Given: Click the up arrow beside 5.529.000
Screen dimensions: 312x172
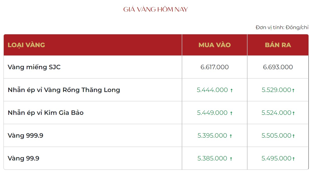Looking at the screenshot, I should coord(293,90).
